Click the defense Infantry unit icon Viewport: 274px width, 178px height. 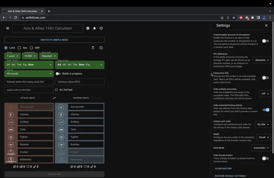(61, 115)
